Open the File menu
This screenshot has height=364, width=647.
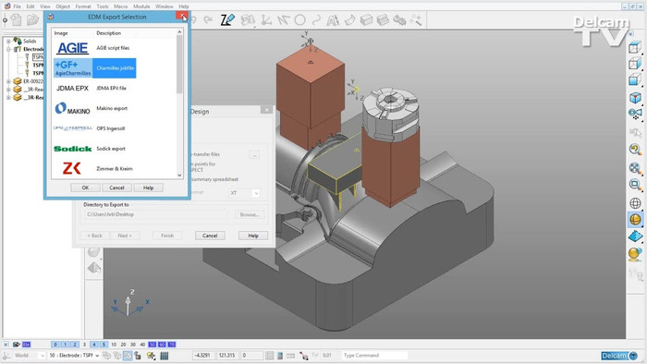click(x=17, y=6)
